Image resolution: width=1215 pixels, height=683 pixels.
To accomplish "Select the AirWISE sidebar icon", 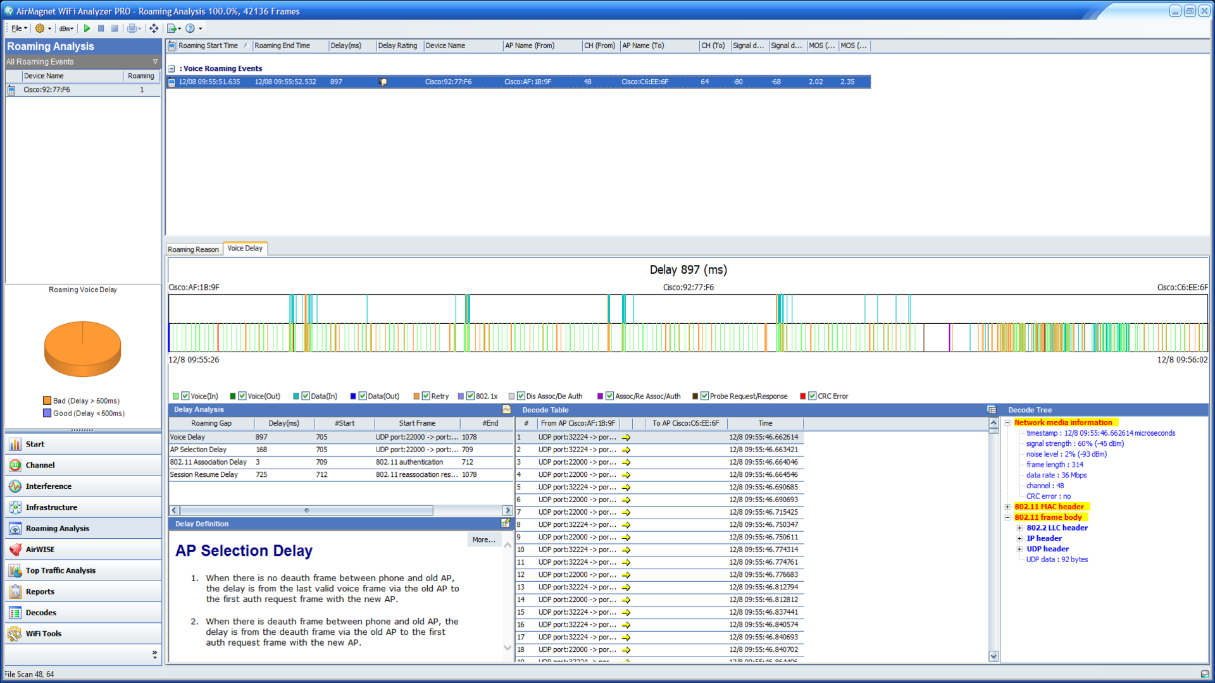I will tap(15, 549).
